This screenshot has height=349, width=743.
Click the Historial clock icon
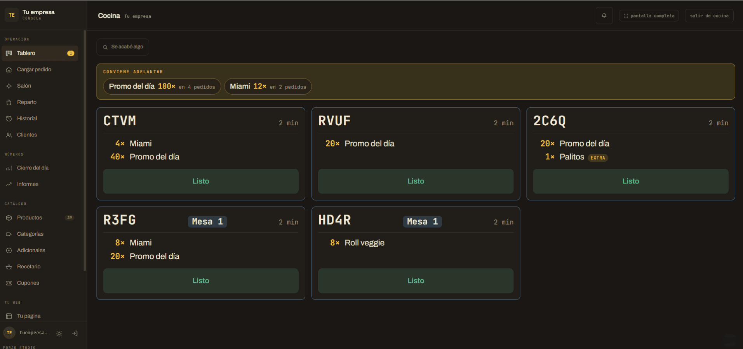tap(9, 119)
